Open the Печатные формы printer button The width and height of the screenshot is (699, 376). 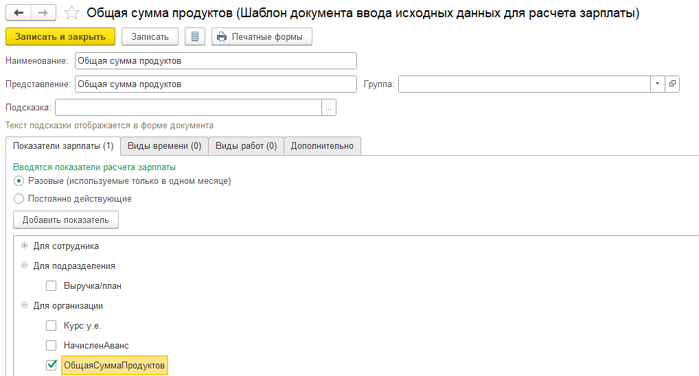pyautogui.click(x=262, y=36)
